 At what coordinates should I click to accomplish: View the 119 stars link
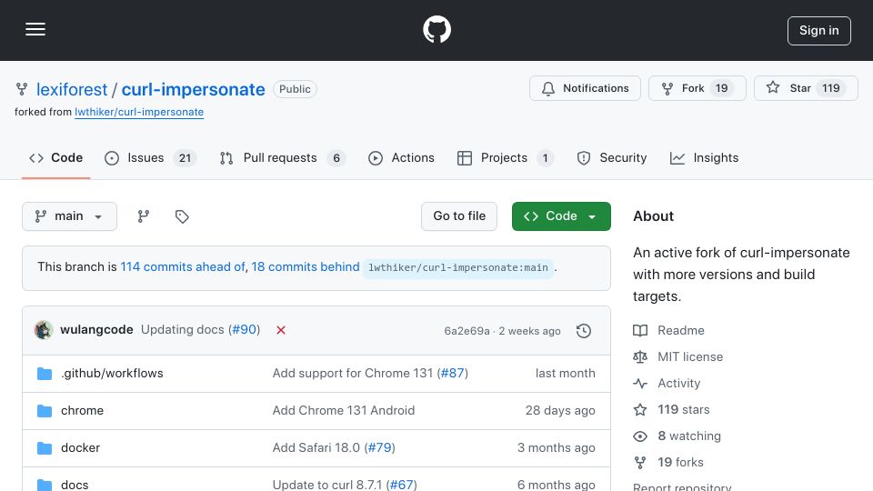point(684,410)
